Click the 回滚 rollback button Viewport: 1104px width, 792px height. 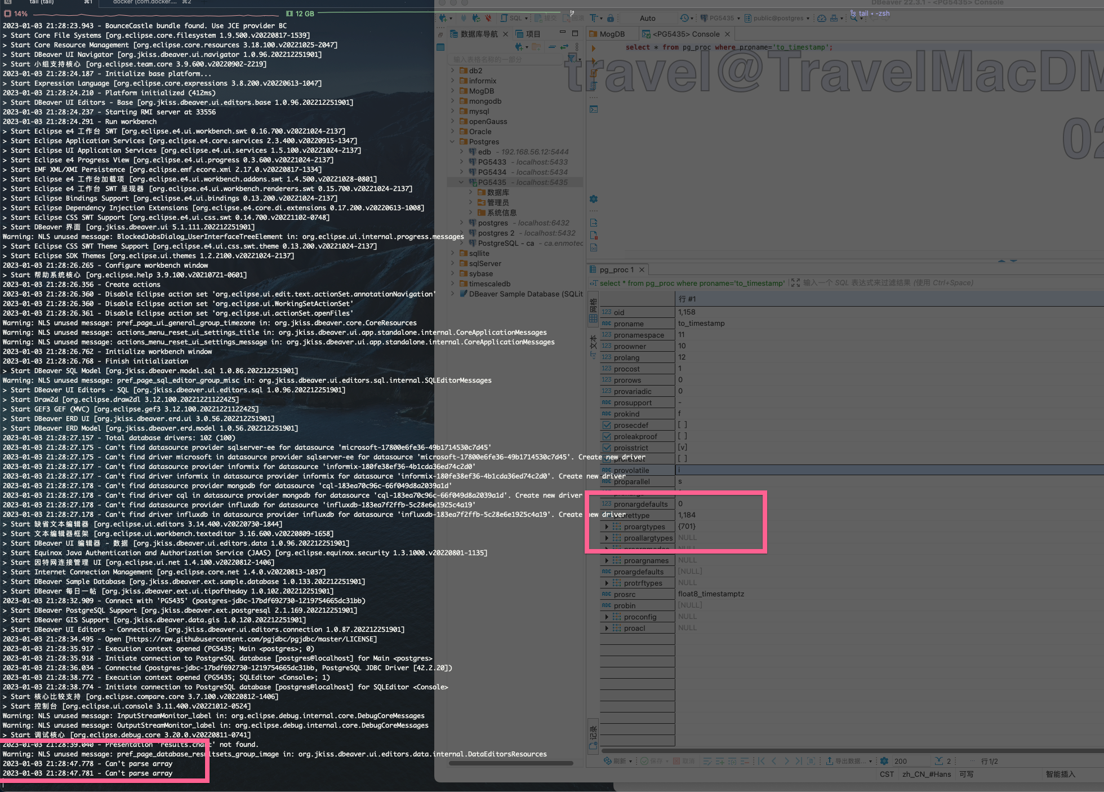point(573,18)
